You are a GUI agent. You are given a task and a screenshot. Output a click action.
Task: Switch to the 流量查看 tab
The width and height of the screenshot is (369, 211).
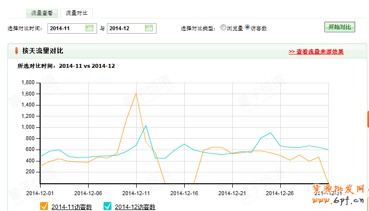(x=41, y=13)
